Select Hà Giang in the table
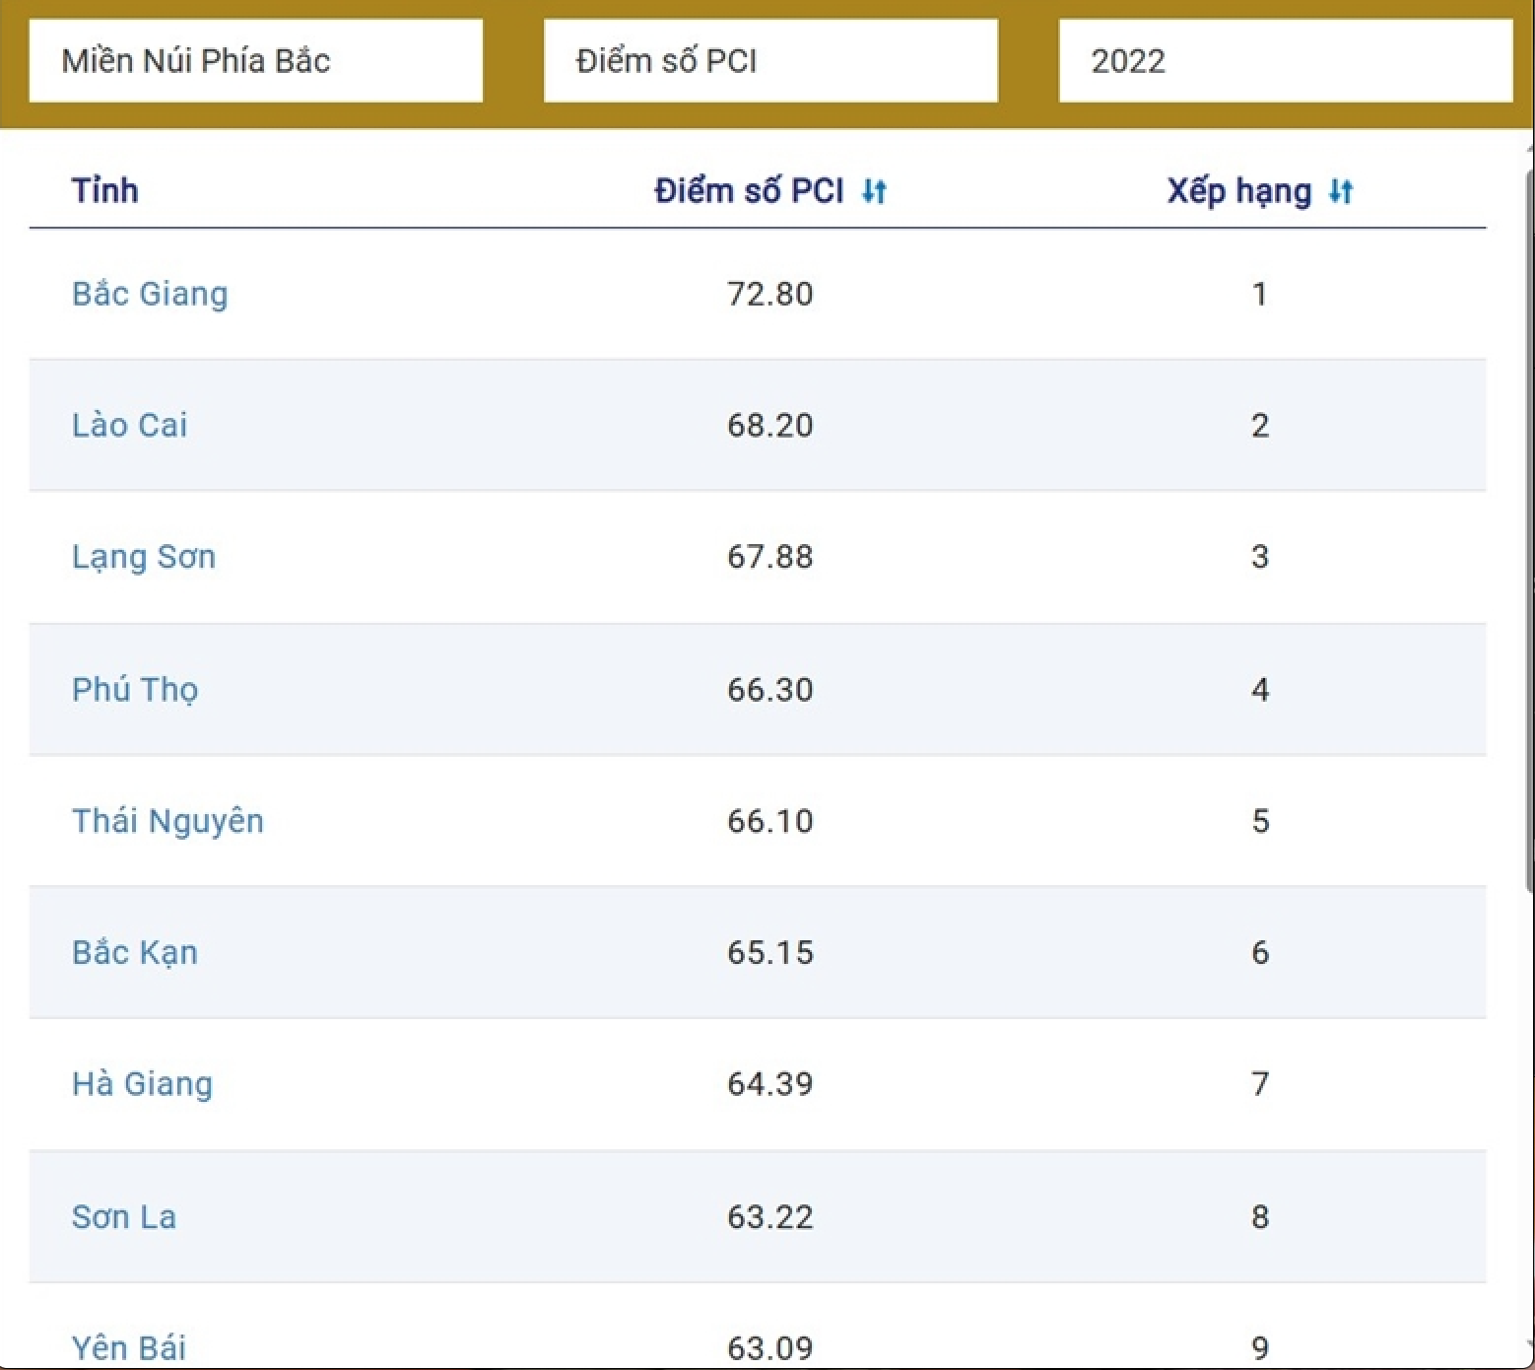Viewport: 1535px width, 1370px height. (142, 1084)
